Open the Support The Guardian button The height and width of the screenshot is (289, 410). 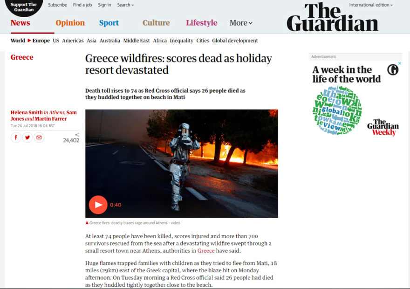[24, 7]
